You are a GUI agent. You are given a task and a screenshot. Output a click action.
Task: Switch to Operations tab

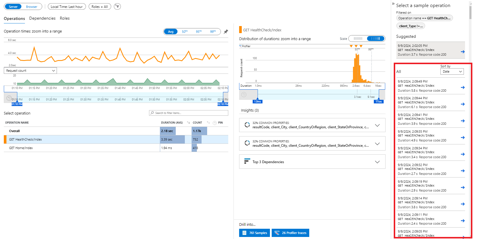14,19
